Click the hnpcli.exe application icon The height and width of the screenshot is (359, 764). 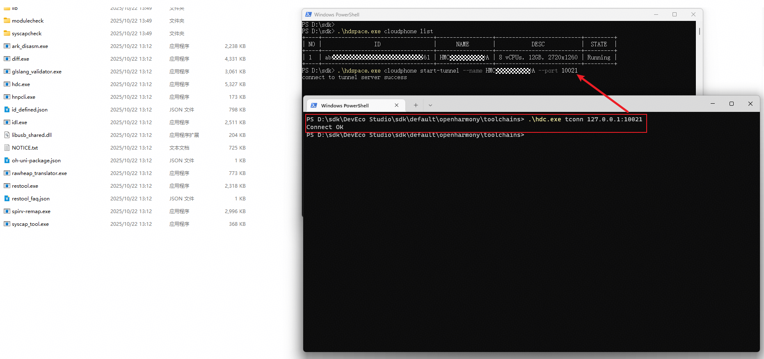tap(7, 97)
